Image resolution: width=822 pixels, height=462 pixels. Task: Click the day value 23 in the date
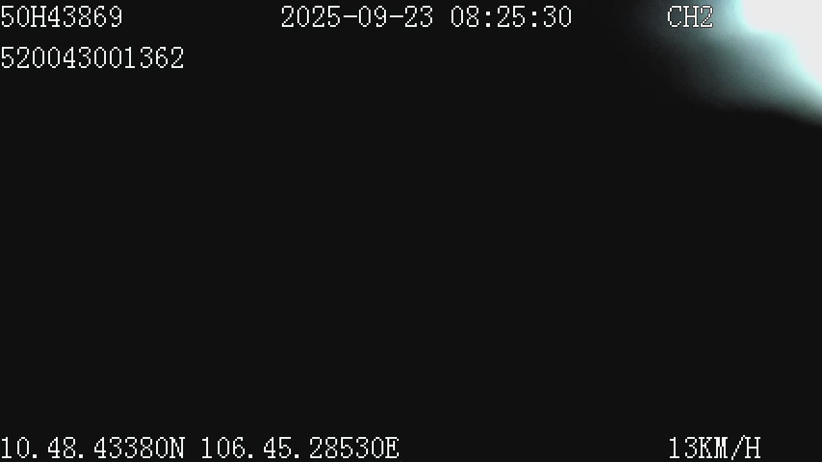point(419,17)
